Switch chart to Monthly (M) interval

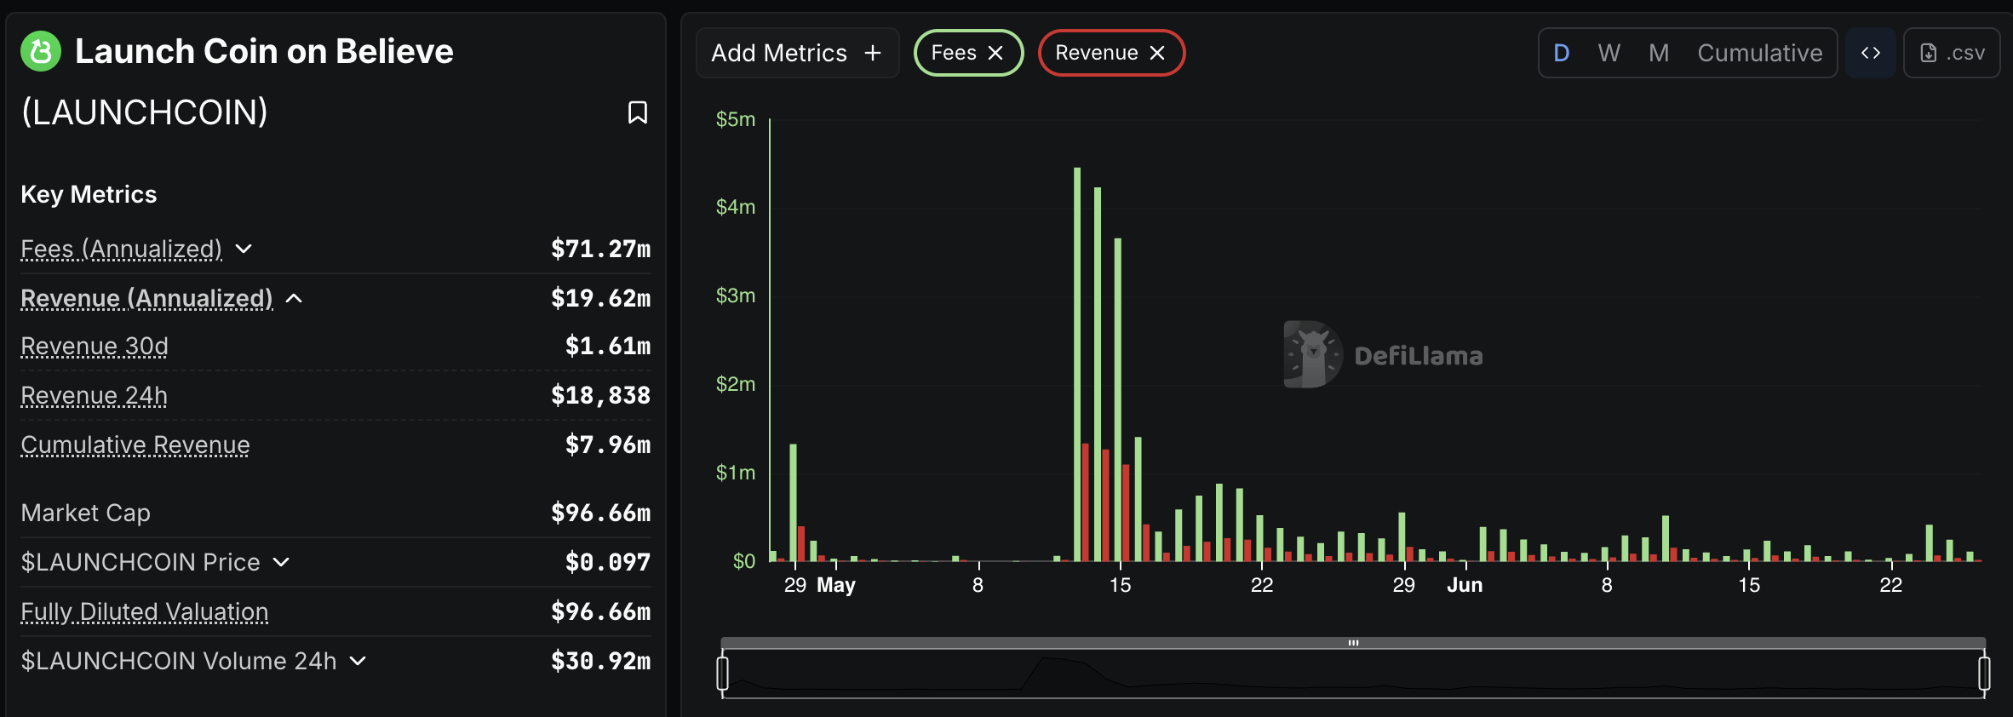1658,53
